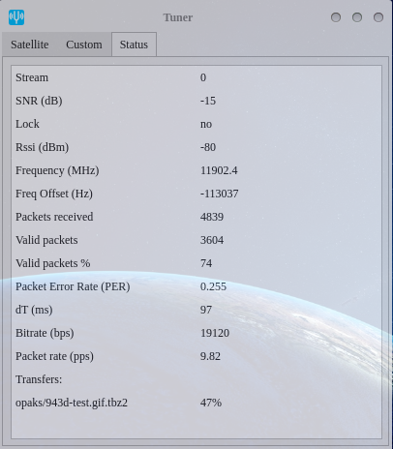Open the Custom tab
393x449 pixels.
point(84,45)
